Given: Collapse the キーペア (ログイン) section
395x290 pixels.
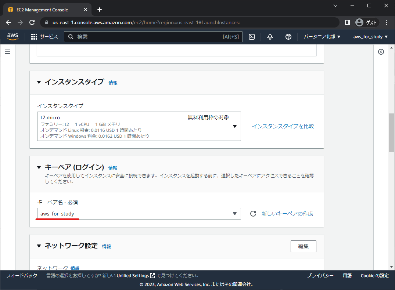Looking at the screenshot, I should 39,167.
